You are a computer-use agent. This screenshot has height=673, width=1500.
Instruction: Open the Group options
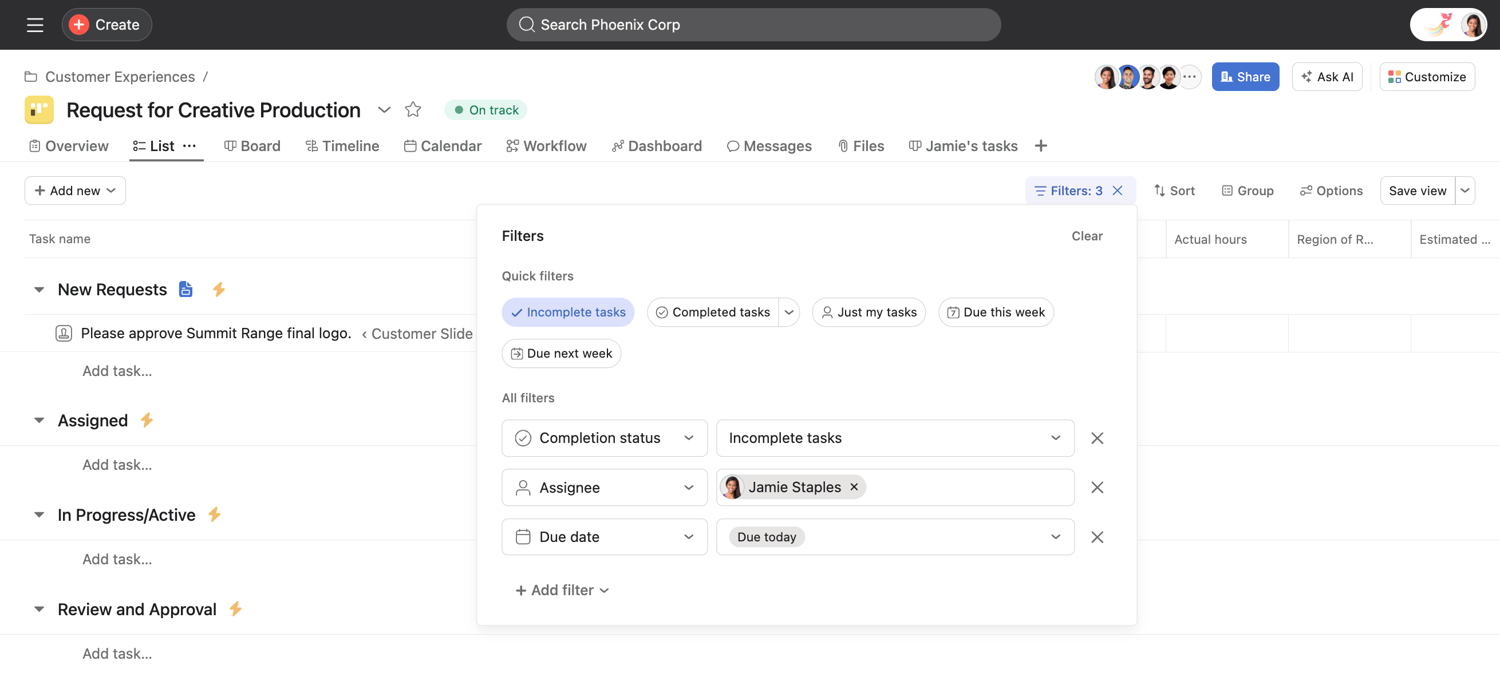point(1247,191)
